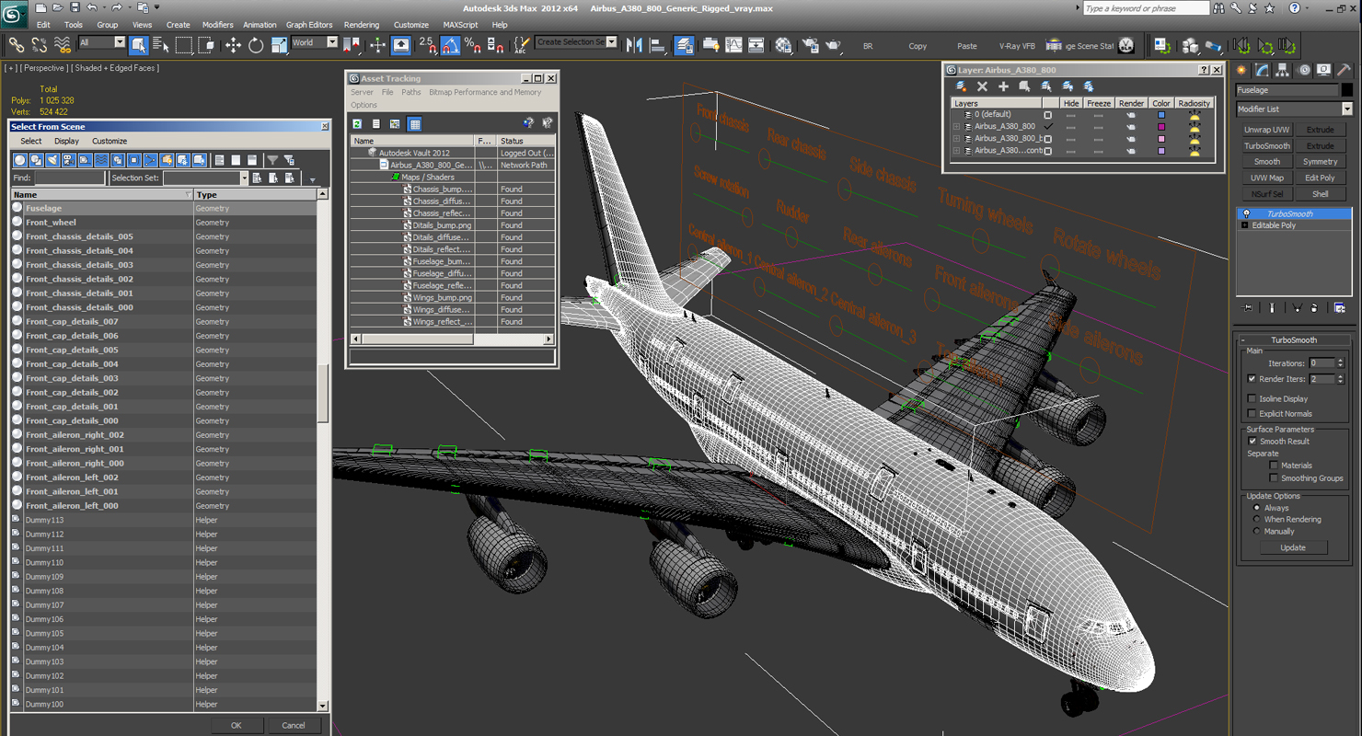Expand the Editable Poly stack entry

pos(1245,225)
